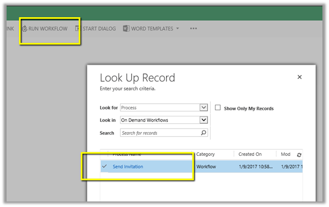Image resolution: width=329 pixels, height=207 pixels.
Task: Open the Look in On Demand Workflows dropdown
Action: [x=203, y=120]
